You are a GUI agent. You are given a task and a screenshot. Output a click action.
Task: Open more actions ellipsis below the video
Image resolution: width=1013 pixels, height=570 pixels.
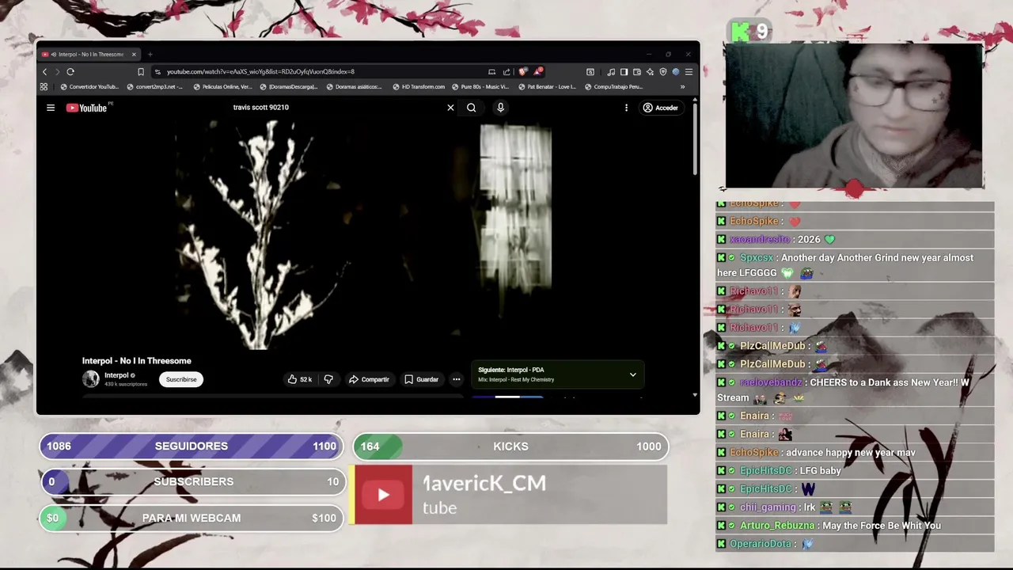[456, 379]
